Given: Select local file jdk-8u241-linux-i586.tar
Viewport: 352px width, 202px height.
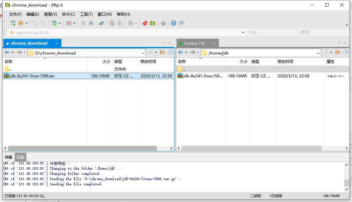Looking at the screenshot, I should click(x=88, y=76).
